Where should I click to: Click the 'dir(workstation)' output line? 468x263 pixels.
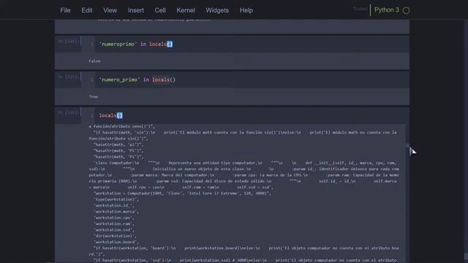click(x=116, y=236)
